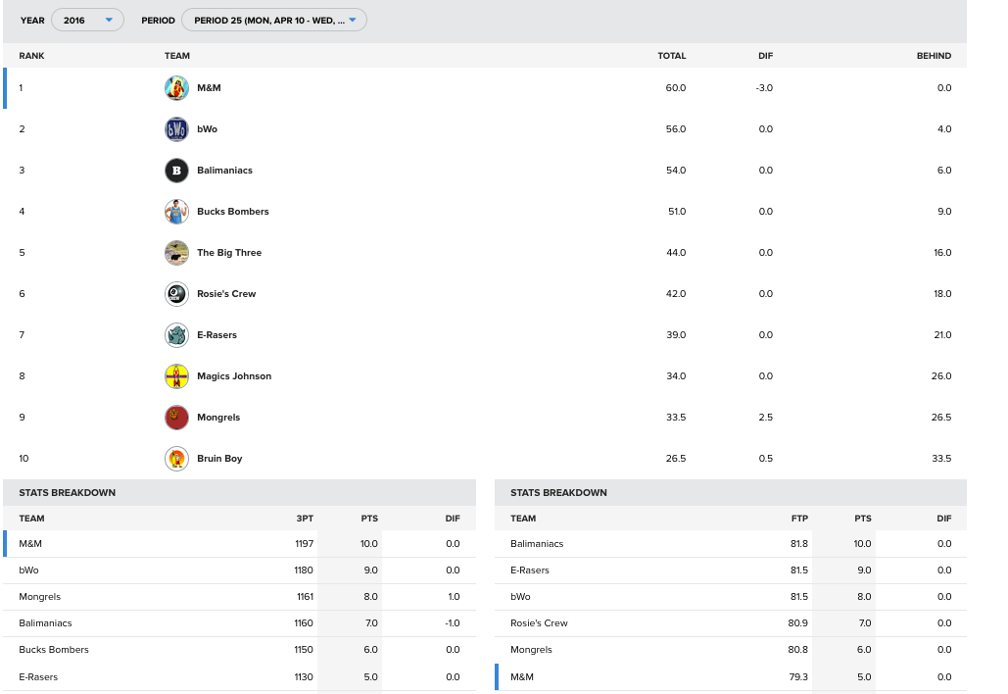Click the Rosie's Crew eight-ball logo
This screenshot has height=694, width=1008.
tap(176, 294)
